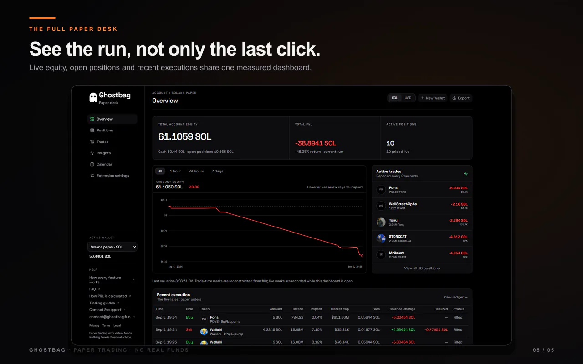583x364 pixels.
Task: Click the +4.22454 SOL balance change
Action: coord(403,330)
